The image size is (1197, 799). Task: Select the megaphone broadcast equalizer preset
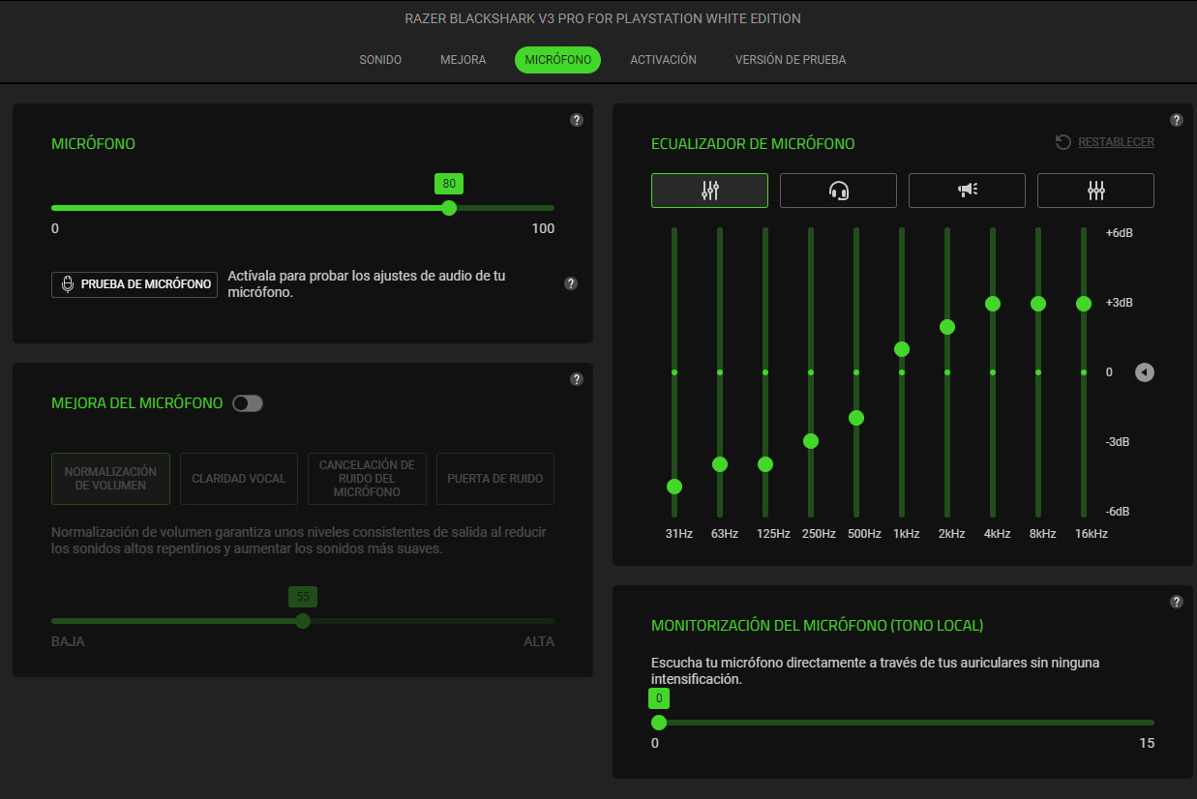coord(967,191)
